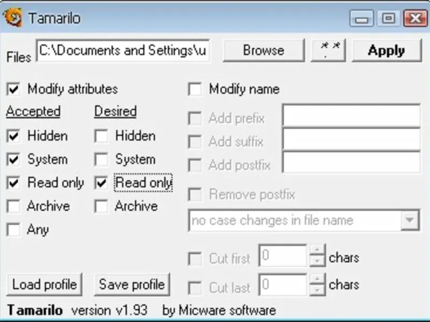Check Desired System checkbox
Image resolution: width=430 pixels, height=322 pixels.
coord(101,159)
